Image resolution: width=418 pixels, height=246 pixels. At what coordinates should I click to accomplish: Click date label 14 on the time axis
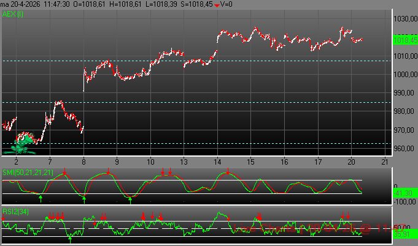click(217, 161)
